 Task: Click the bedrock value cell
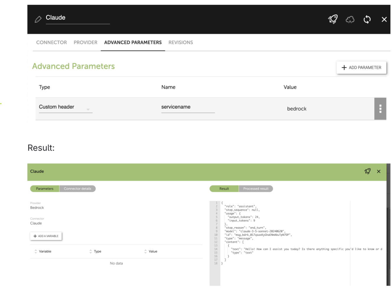[297, 109]
